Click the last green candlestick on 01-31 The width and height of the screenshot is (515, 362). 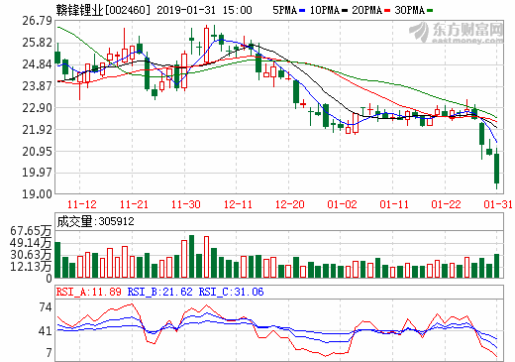click(x=496, y=169)
